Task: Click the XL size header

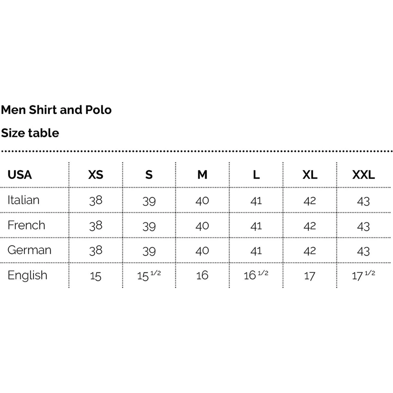Action: coord(310,175)
